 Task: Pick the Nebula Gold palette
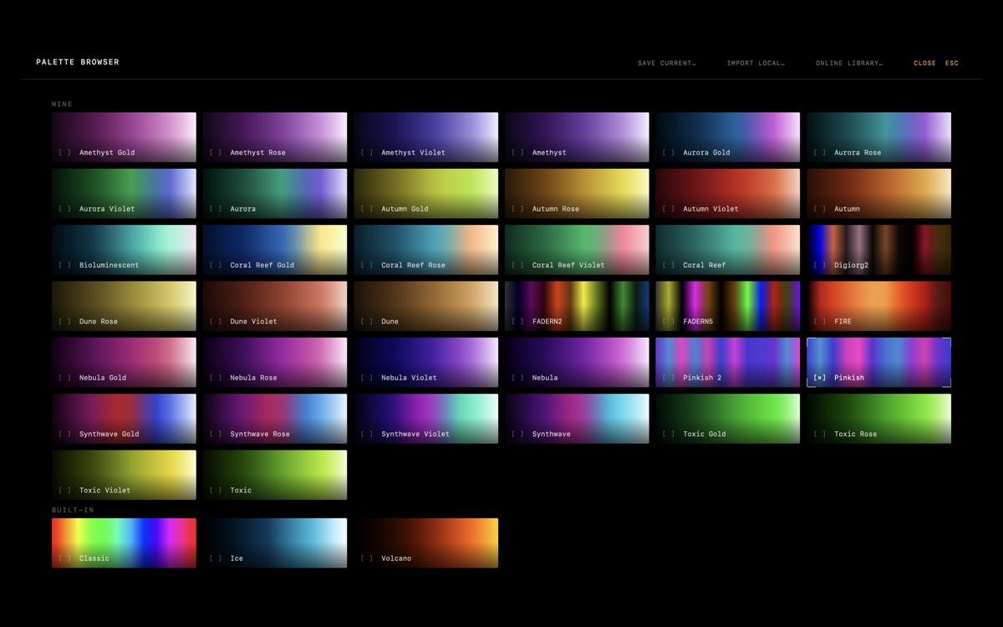tap(124, 362)
